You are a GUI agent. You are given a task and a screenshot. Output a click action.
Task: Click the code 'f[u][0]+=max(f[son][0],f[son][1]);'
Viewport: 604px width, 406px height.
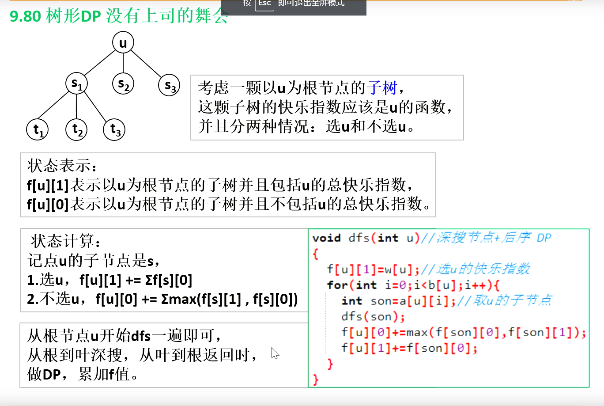(x=464, y=332)
